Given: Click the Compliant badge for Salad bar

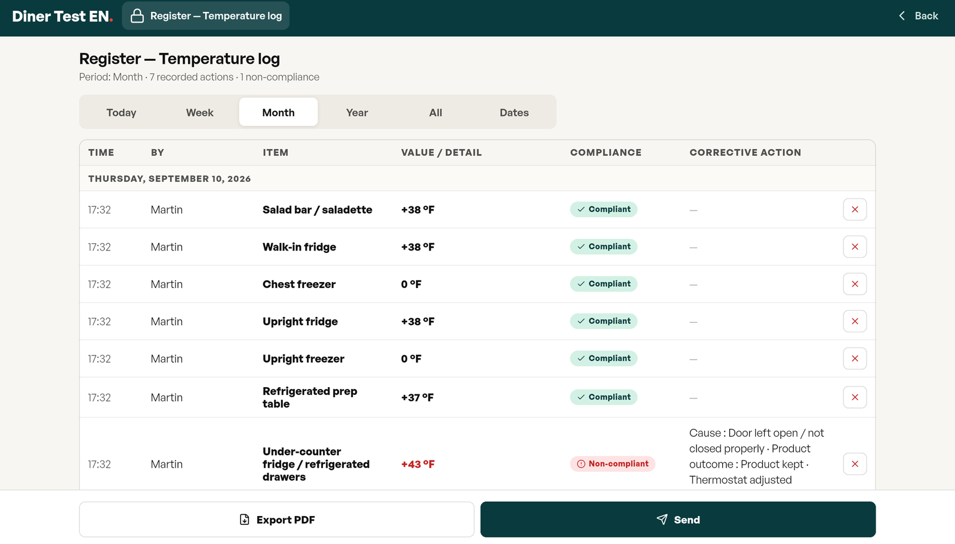Looking at the screenshot, I should click(x=603, y=209).
